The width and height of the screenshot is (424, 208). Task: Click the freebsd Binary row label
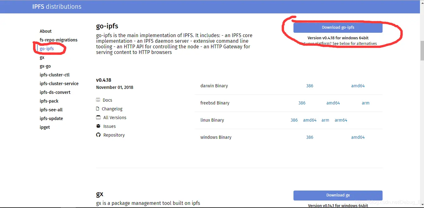tap(215, 103)
